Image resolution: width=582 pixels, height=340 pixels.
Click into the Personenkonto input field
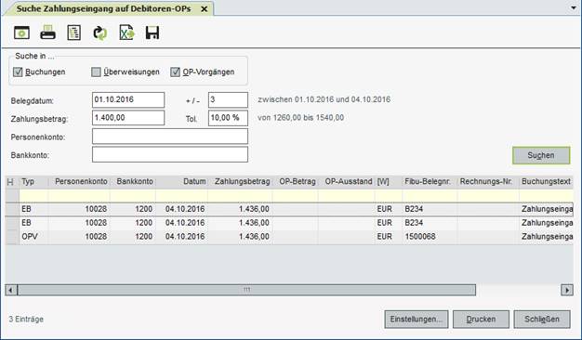click(170, 137)
